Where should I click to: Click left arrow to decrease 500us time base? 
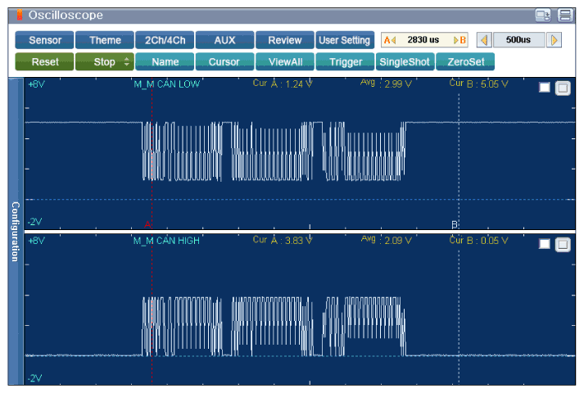484,40
